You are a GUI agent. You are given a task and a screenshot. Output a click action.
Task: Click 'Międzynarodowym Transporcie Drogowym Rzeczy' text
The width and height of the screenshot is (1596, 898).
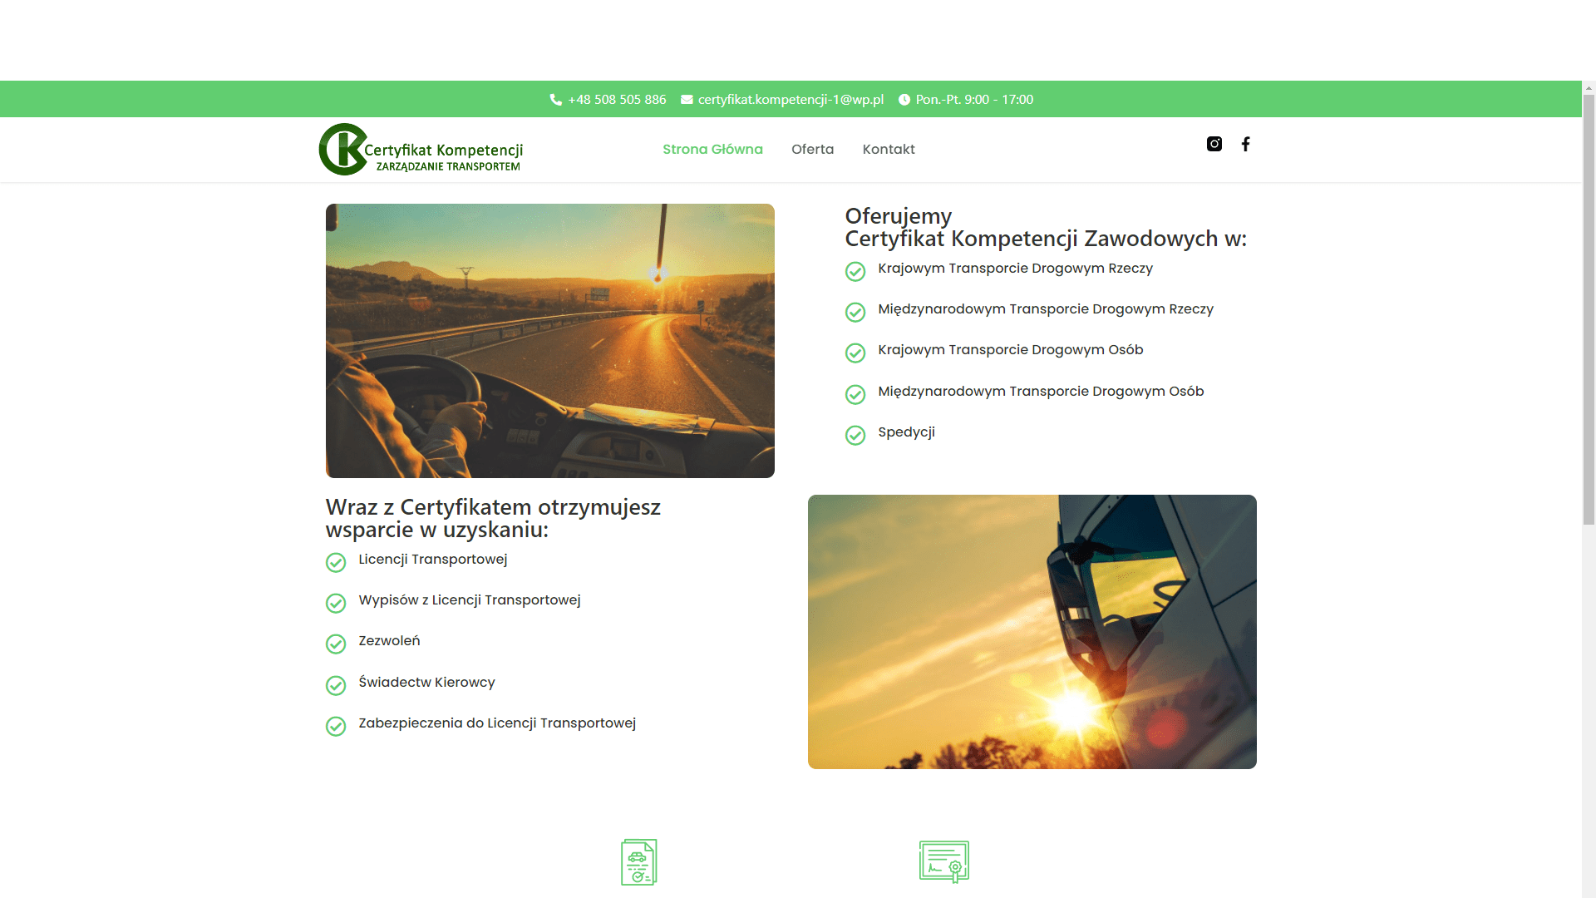(x=1046, y=309)
